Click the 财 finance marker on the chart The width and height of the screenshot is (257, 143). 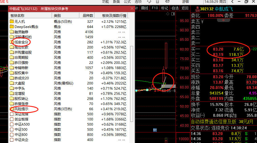(x=155, y=130)
